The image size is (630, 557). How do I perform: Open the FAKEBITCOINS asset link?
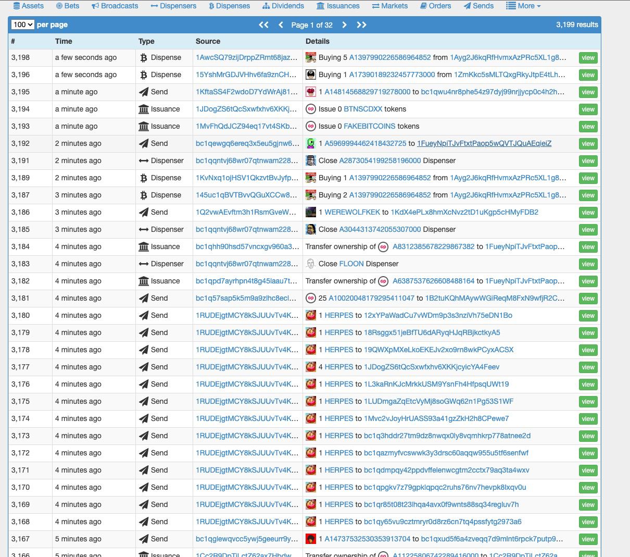[370, 127]
